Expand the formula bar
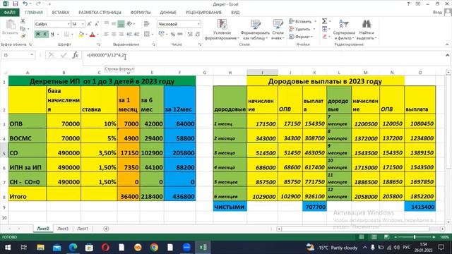The height and width of the screenshot is (254, 452). [x=447, y=55]
